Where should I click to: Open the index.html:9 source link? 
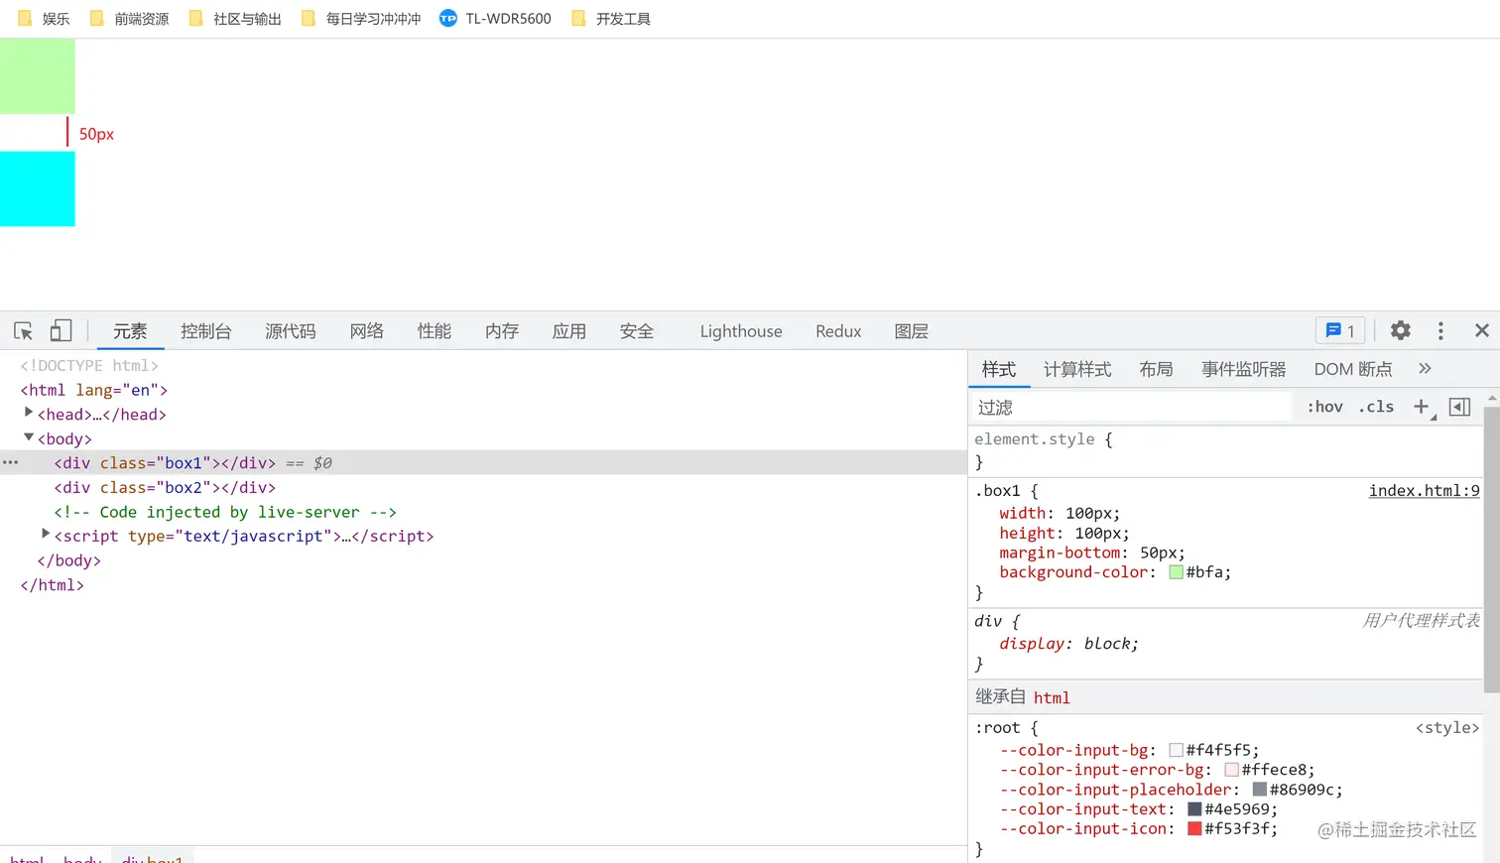point(1425,491)
